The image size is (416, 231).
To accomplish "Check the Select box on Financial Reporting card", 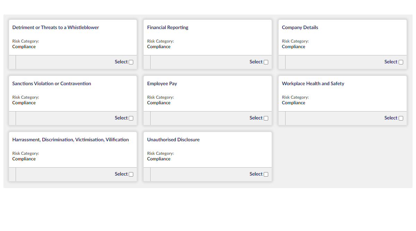I will tap(266, 62).
